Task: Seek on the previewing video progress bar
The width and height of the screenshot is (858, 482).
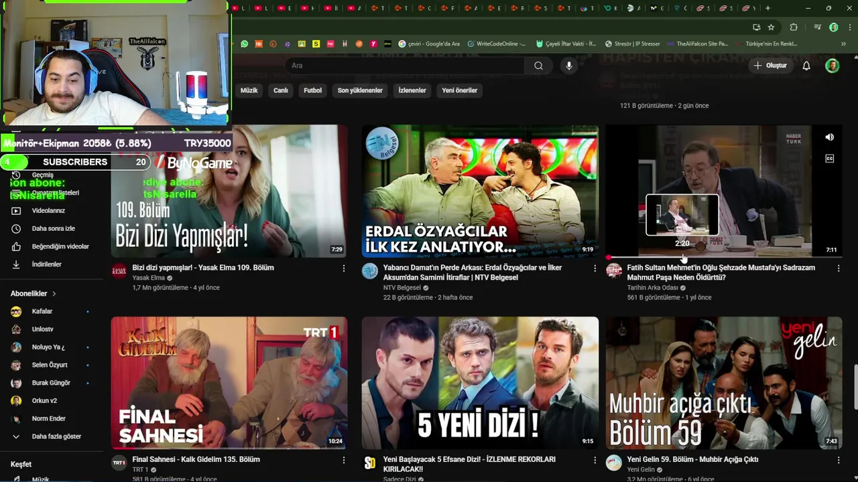Action: (724, 257)
